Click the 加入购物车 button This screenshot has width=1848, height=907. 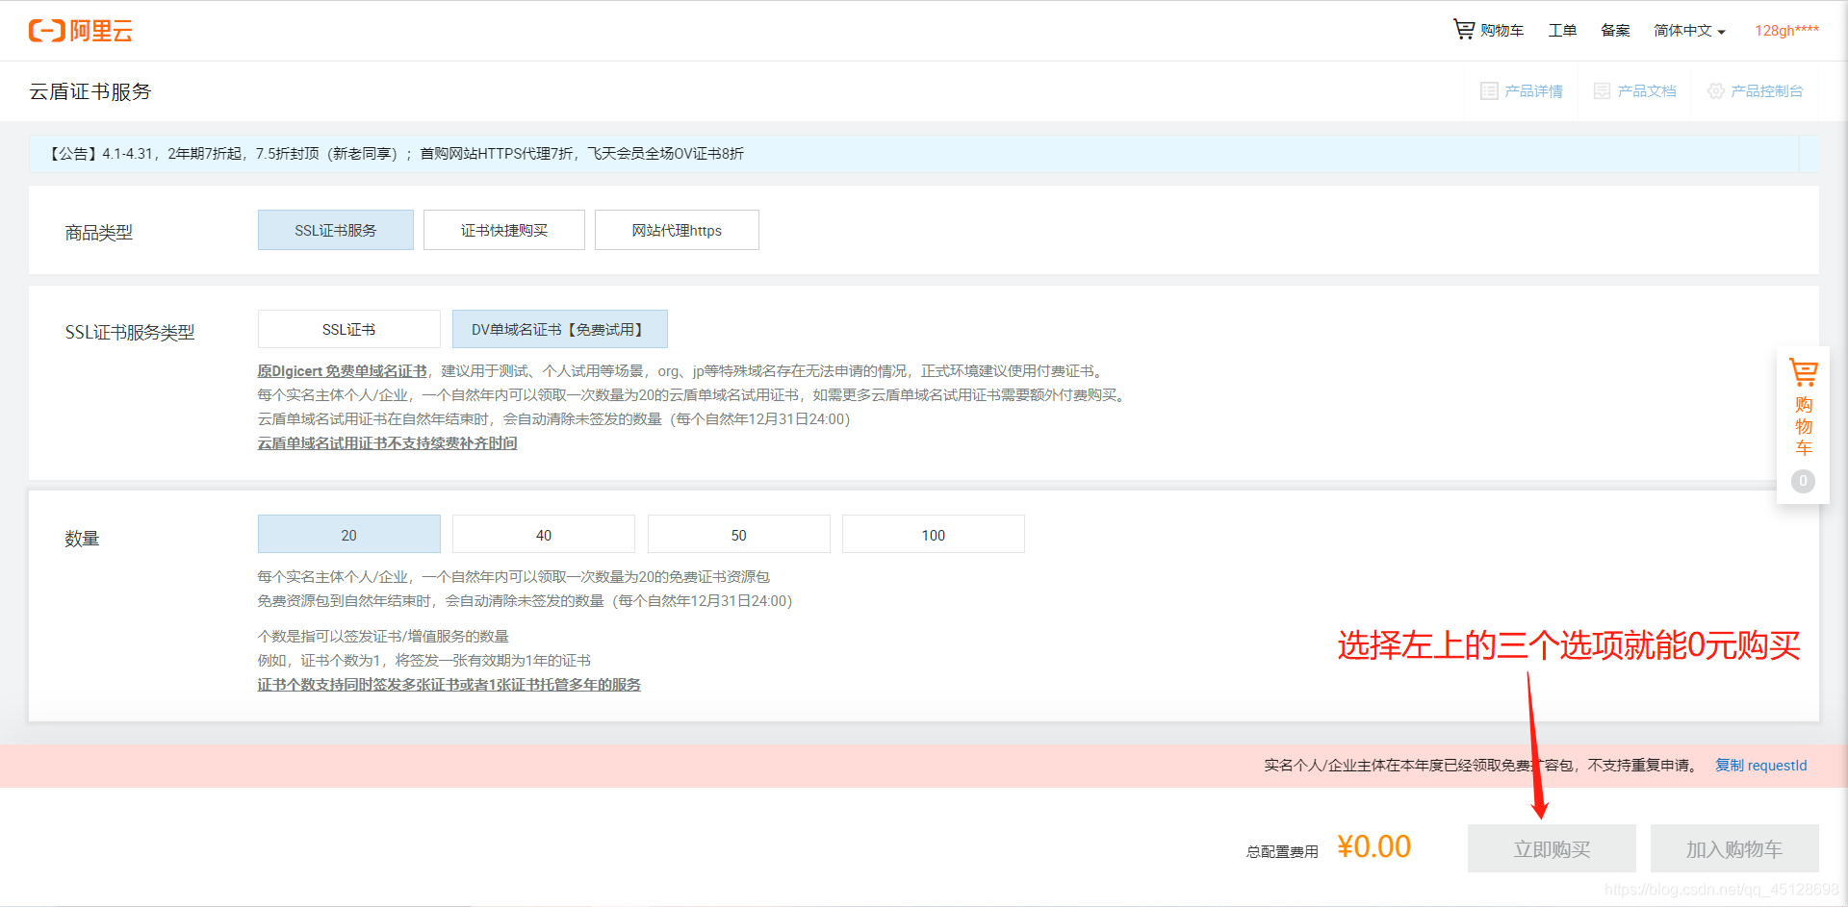1734,848
